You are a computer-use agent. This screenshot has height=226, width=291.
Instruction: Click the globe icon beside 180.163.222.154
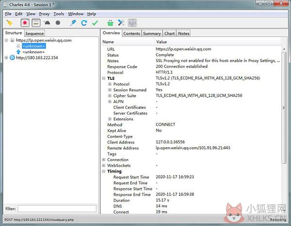tap(12, 58)
